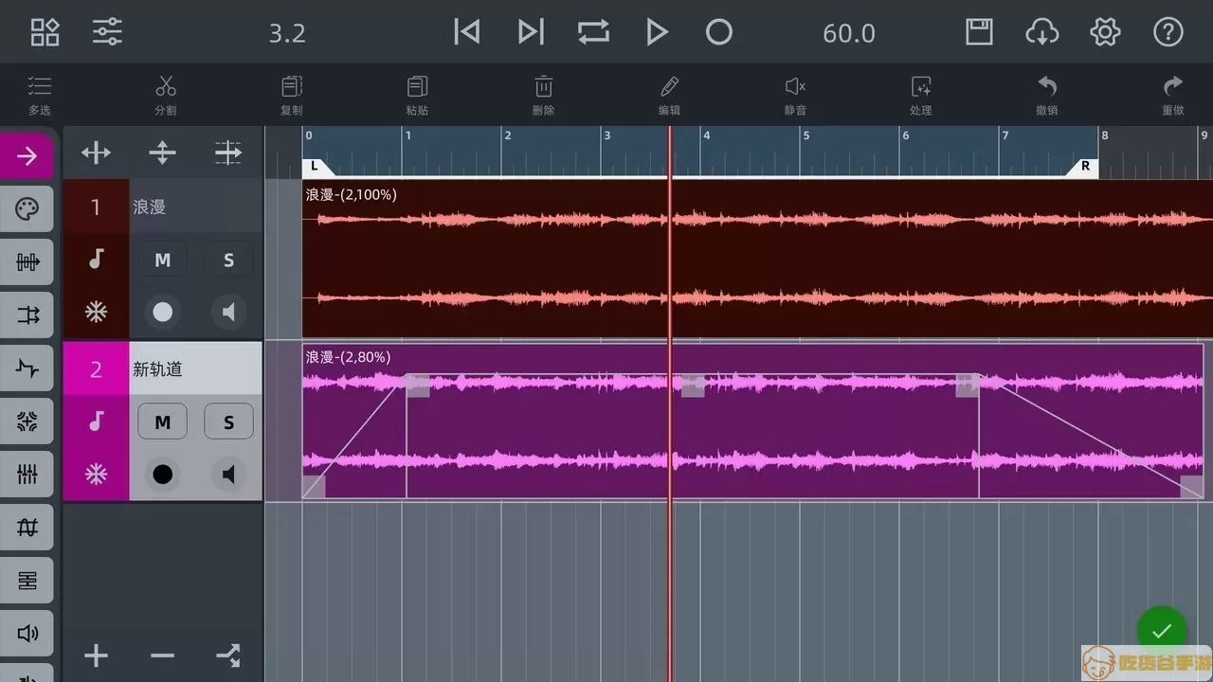Open the automation curve sidebar icon
The image size is (1213, 682).
27,368
